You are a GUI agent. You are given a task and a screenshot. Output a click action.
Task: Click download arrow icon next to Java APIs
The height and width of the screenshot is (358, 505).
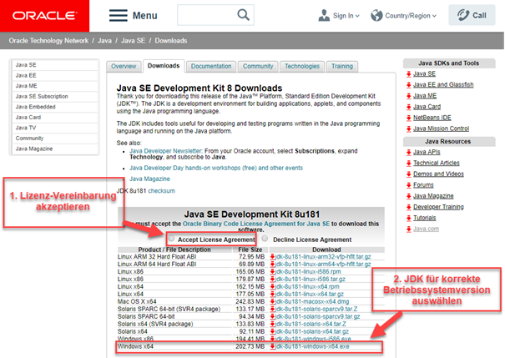(409, 152)
